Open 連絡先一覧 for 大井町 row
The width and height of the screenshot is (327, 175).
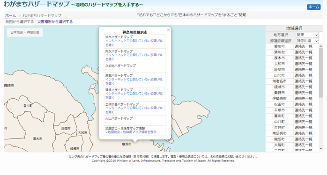click(x=304, y=128)
